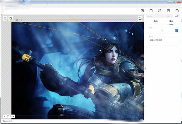Switch to the 联动 tab
The width and height of the screenshot is (182, 124).
tap(156, 21)
